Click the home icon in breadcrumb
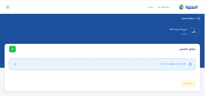The height and width of the screenshot is (96, 205). (199, 18)
